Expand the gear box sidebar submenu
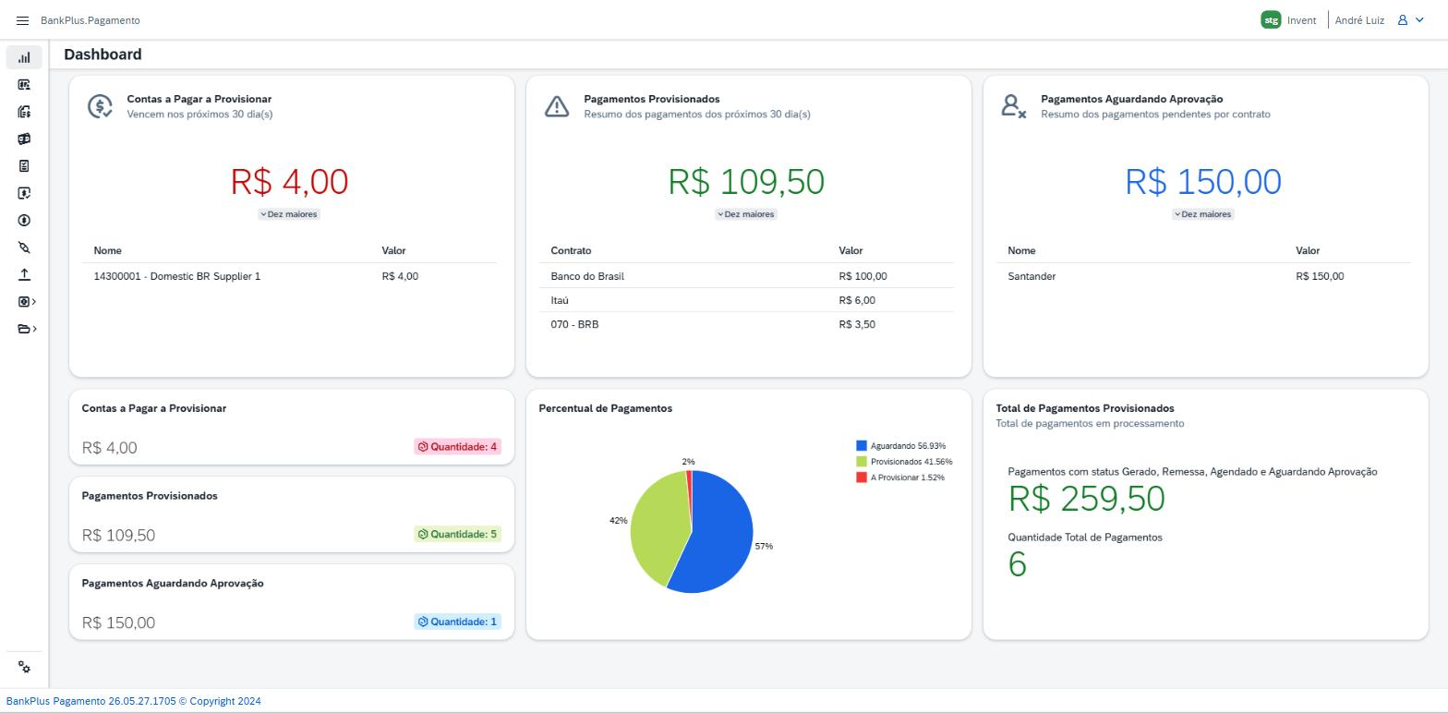Viewport: 1448px width, 713px height. tap(27, 302)
